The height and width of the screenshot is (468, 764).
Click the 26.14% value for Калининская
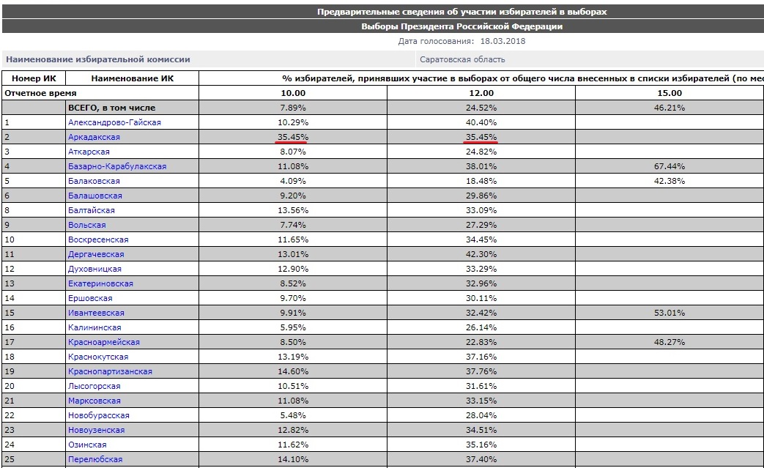[481, 327]
